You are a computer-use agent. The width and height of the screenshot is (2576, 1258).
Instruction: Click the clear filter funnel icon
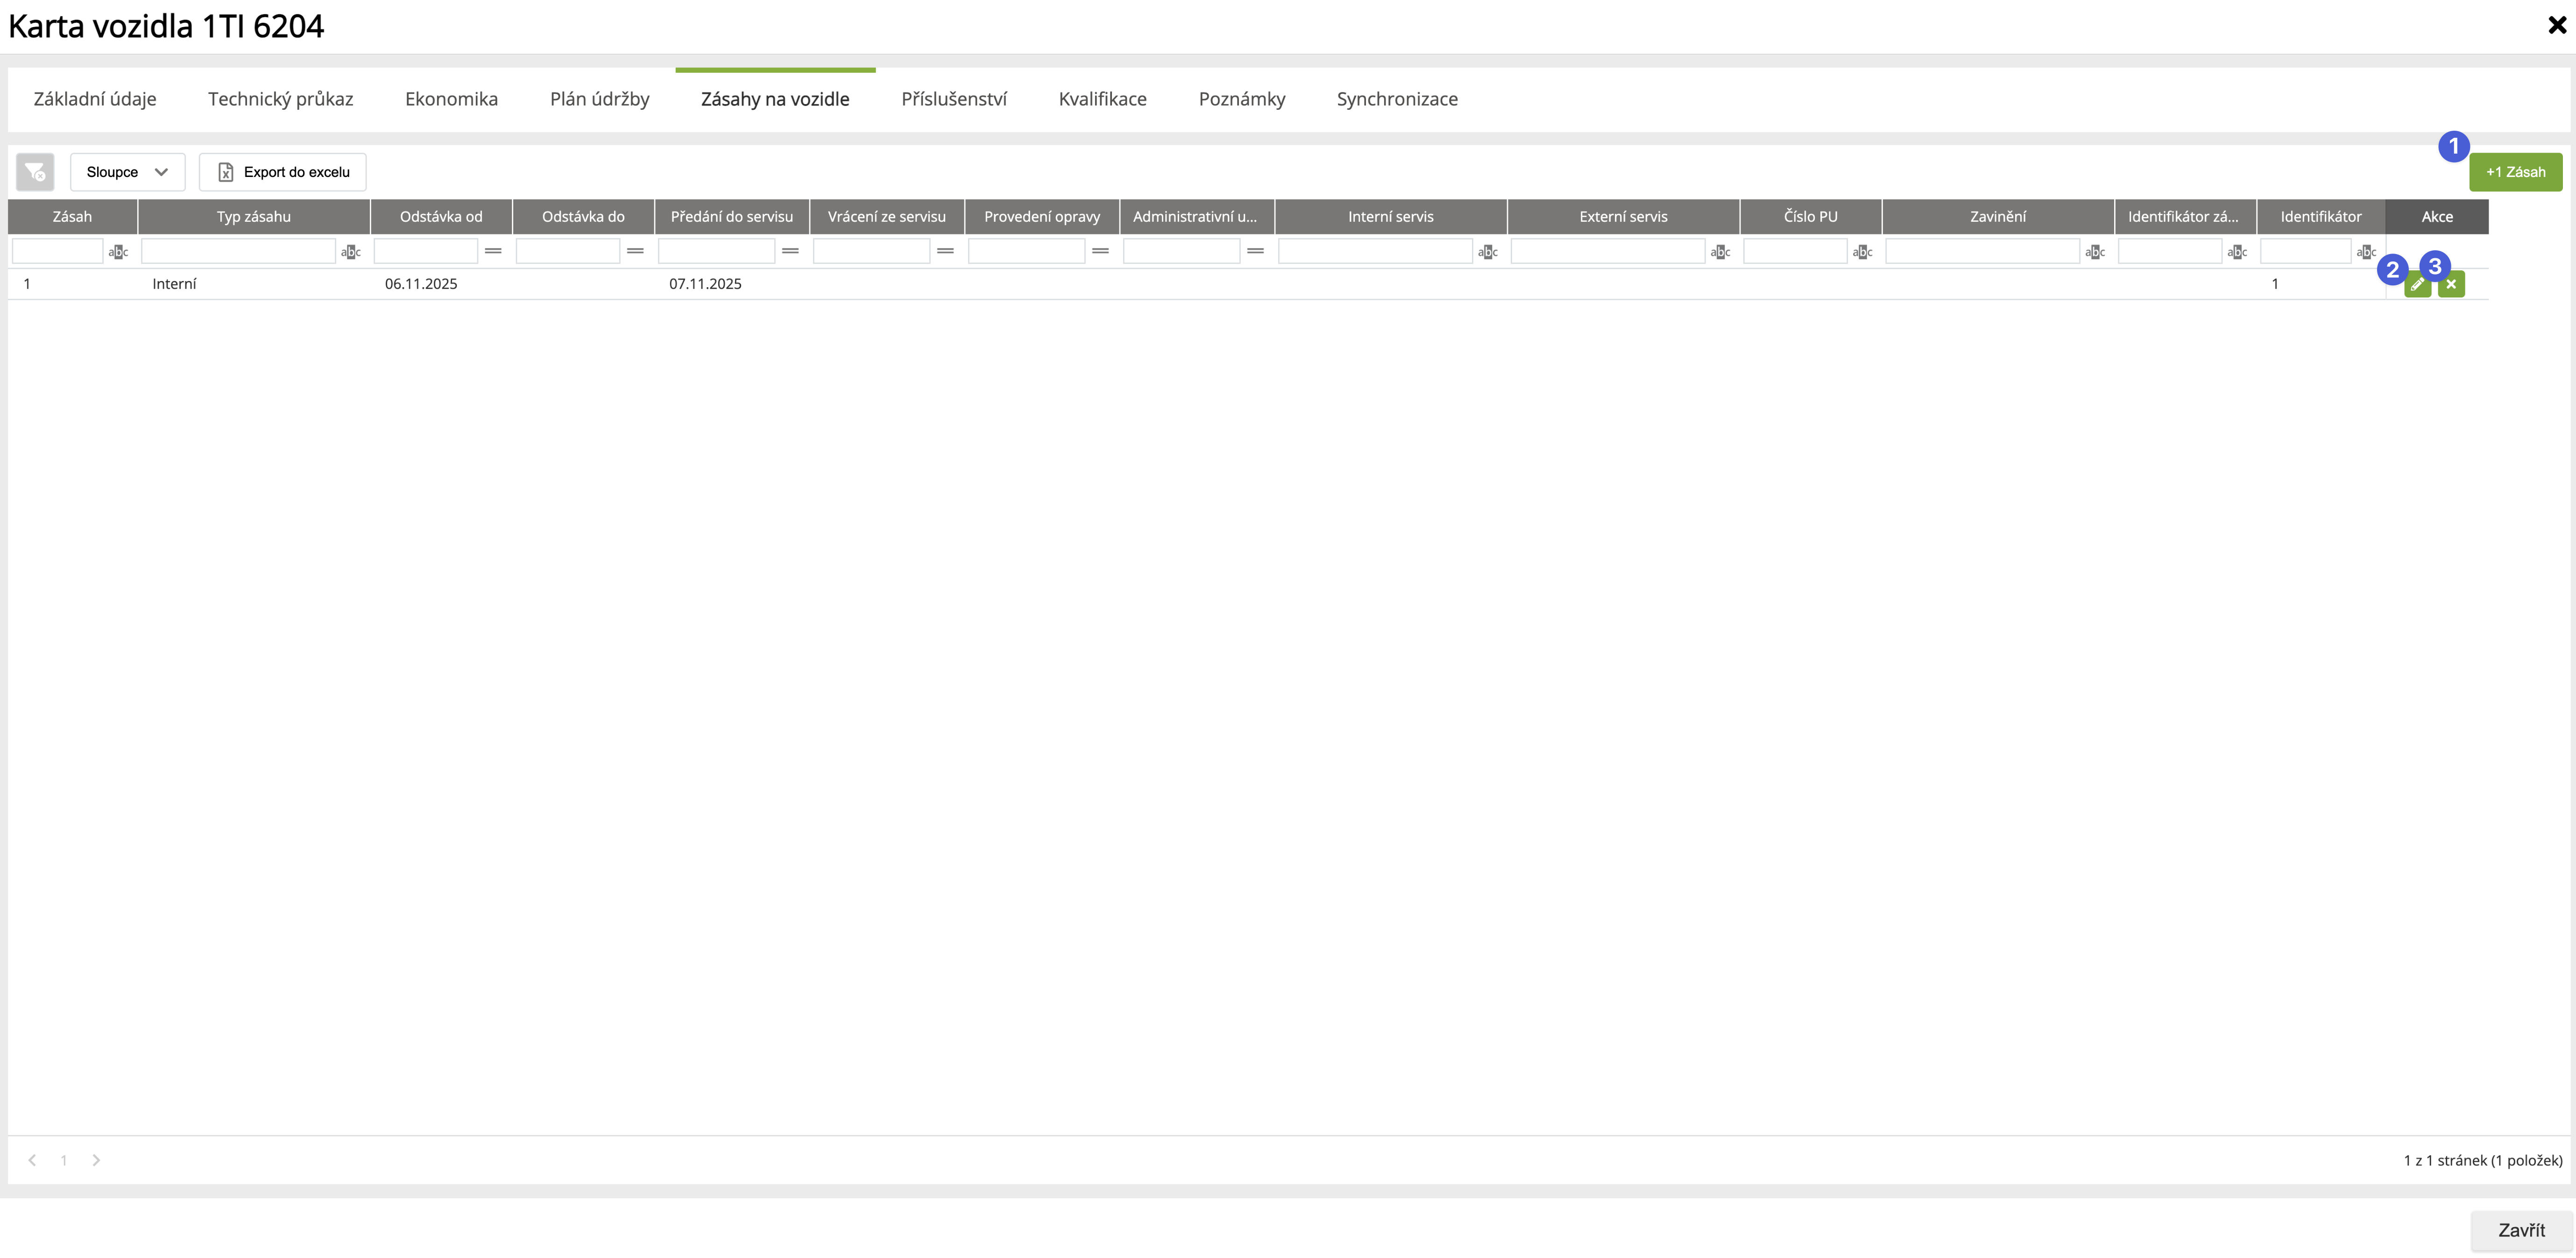point(35,172)
